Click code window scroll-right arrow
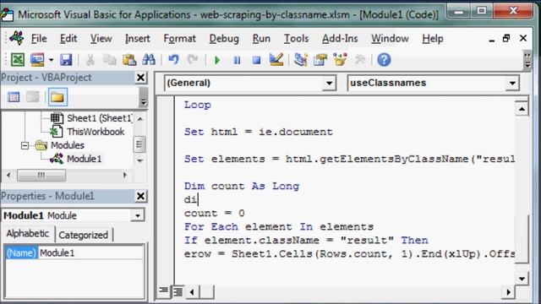Viewport: 541px width, 304px height. tap(508, 292)
